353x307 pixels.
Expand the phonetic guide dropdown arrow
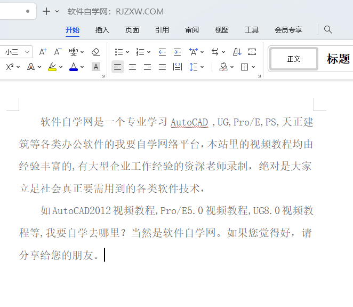[82, 52]
